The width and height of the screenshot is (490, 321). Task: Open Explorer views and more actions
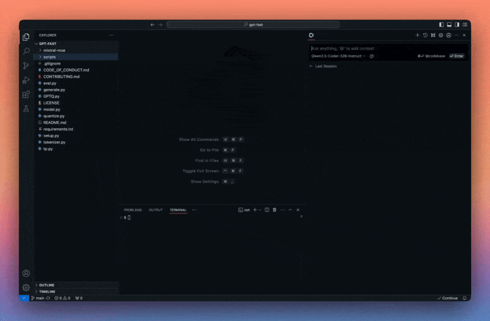coord(110,35)
